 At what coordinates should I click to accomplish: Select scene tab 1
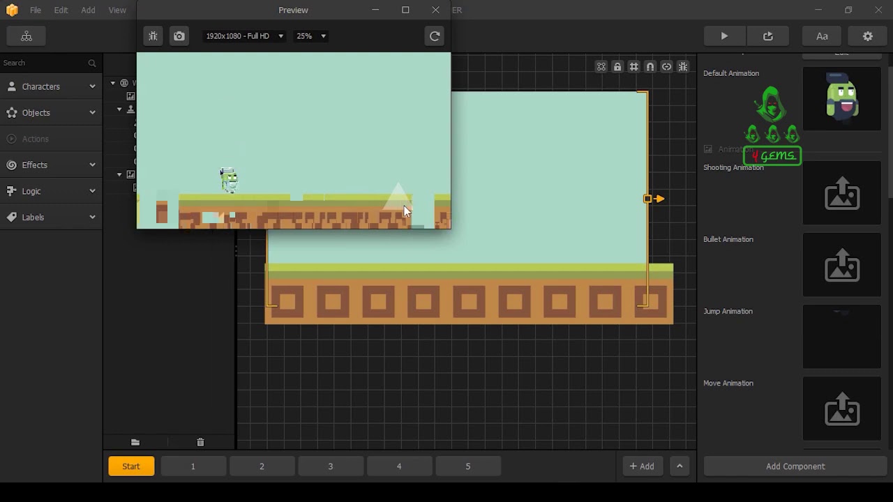(x=193, y=466)
